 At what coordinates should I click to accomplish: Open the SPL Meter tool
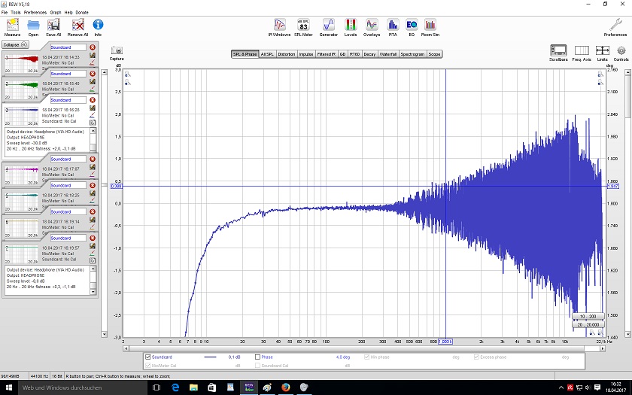303,26
